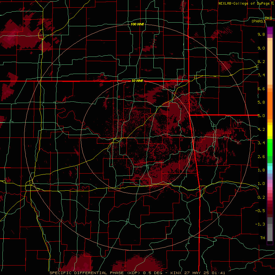Click the -0.5 scale value

[x=260, y=211]
